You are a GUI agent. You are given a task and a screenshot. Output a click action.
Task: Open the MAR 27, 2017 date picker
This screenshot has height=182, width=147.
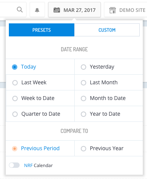tap(74, 10)
